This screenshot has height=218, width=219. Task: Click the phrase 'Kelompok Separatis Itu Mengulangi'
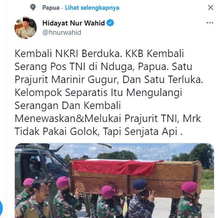tap(98, 93)
